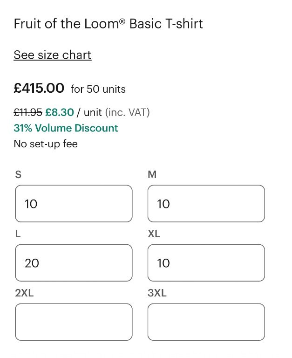Image resolution: width=292 pixels, height=358 pixels.
Task: Click the XL size quantity box
Action: tap(206, 263)
